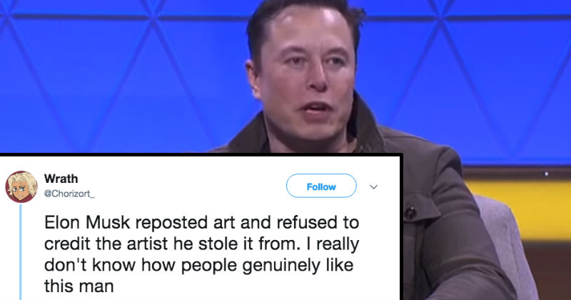Click the dark button on the jacket
The image size is (571, 300).
(x=410, y=213)
